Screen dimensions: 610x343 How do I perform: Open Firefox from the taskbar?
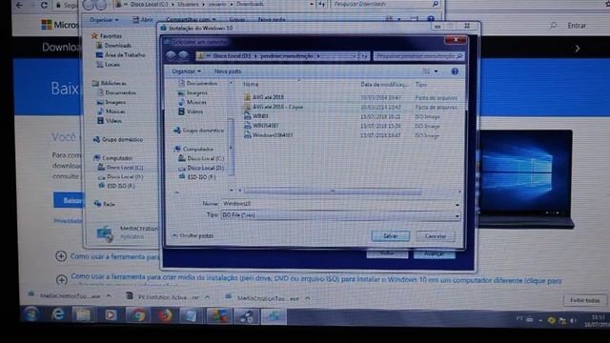point(165,315)
